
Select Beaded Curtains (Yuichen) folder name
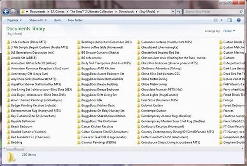click(29, 132)
